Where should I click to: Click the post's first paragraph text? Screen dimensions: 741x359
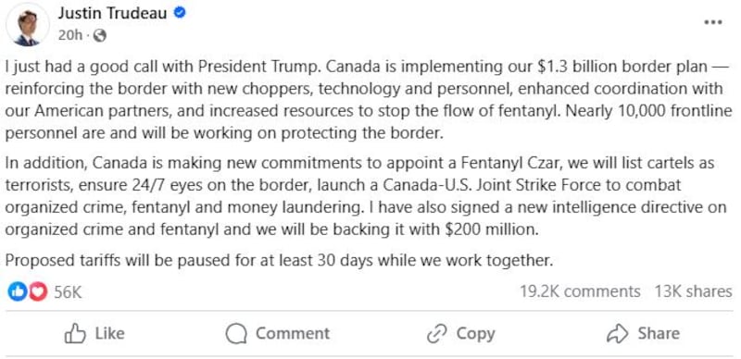point(369,100)
